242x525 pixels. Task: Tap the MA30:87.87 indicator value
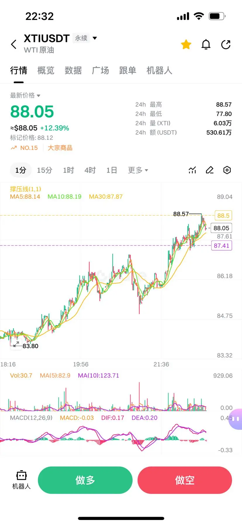[106, 197]
